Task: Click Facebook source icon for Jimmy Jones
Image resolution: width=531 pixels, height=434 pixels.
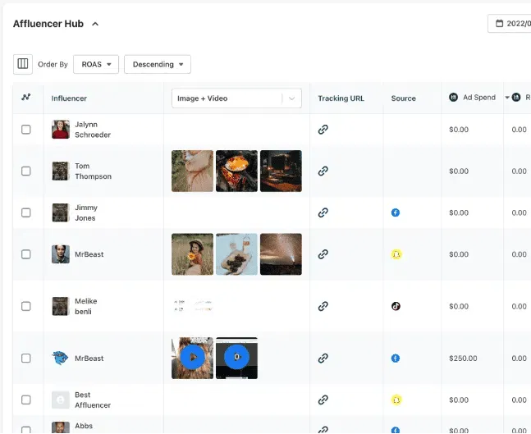Action: pos(396,212)
